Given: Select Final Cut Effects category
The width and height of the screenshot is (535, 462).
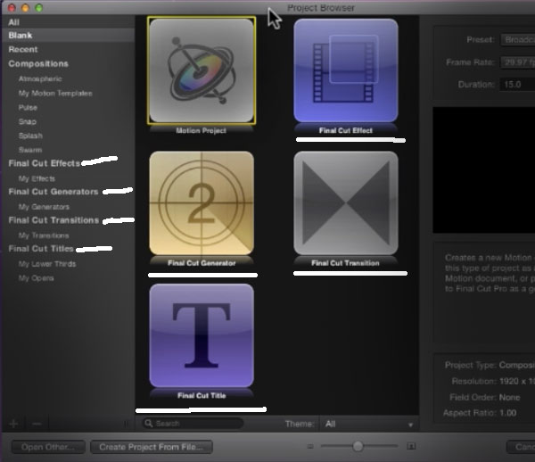Looking at the screenshot, I should [x=44, y=163].
